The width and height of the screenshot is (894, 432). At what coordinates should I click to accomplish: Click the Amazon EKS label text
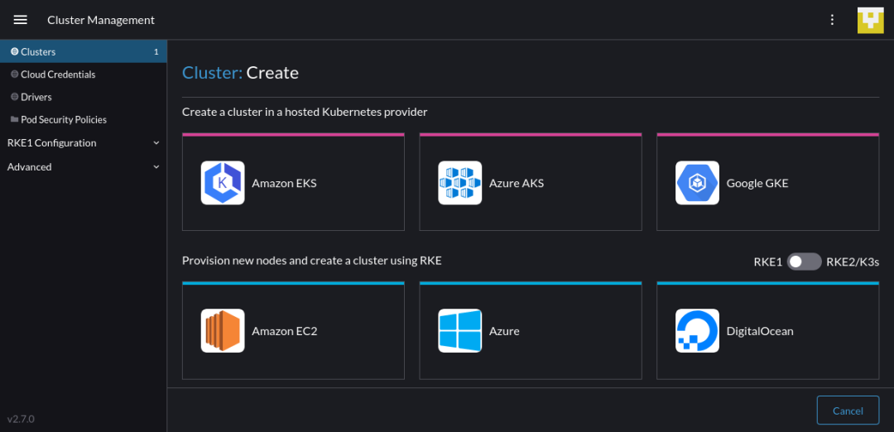click(x=284, y=184)
